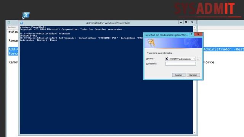Maximize the PowerShell window
The height and width of the screenshot is (137, 244).
point(186,22)
